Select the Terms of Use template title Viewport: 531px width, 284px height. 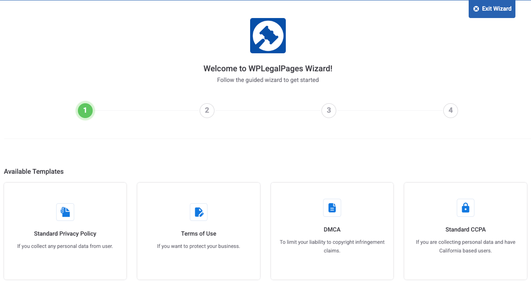tap(199, 234)
